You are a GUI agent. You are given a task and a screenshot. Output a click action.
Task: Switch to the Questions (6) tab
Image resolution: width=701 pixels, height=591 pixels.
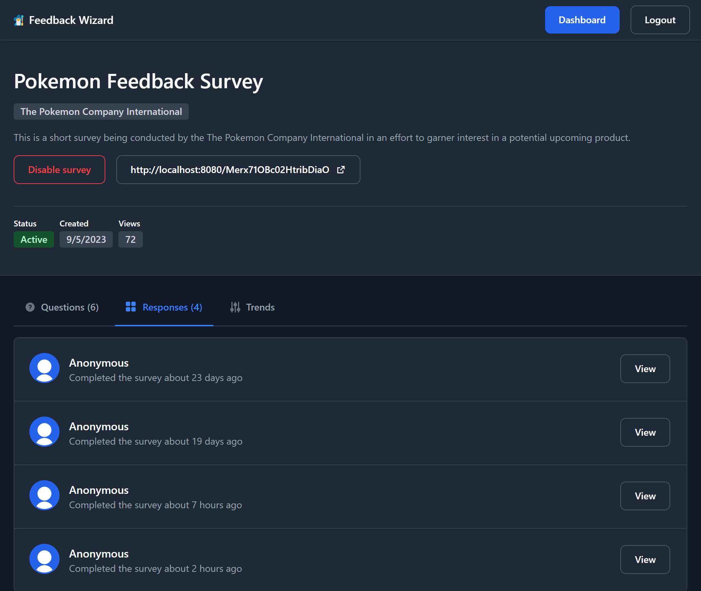click(62, 307)
